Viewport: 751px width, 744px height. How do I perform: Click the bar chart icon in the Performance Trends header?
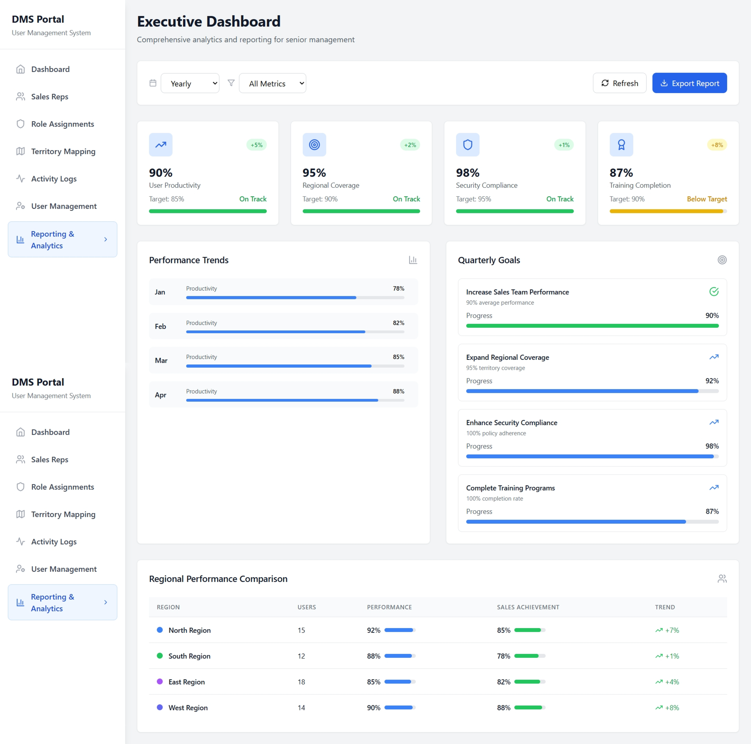[x=413, y=260]
